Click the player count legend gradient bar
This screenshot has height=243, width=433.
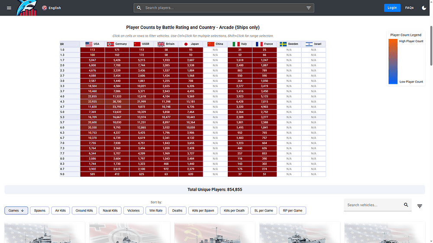[392, 61]
